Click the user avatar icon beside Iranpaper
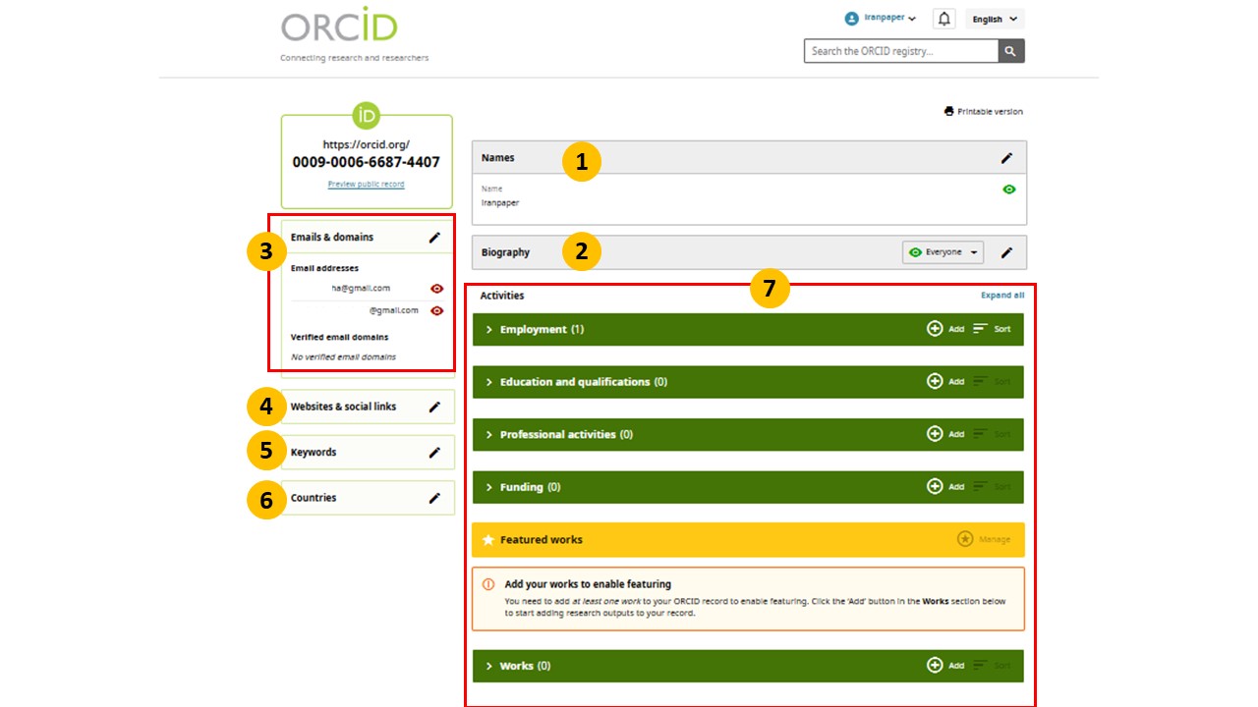The width and height of the screenshot is (1258, 707). (x=852, y=19)
